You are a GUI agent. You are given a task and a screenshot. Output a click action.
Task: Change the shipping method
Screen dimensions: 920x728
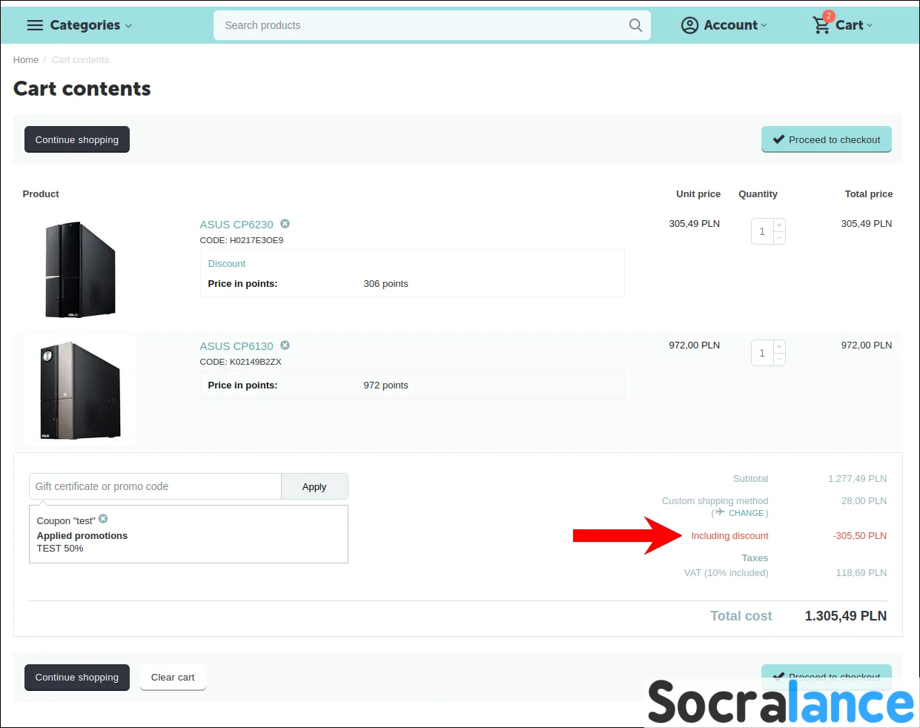[x=746, y=513]
